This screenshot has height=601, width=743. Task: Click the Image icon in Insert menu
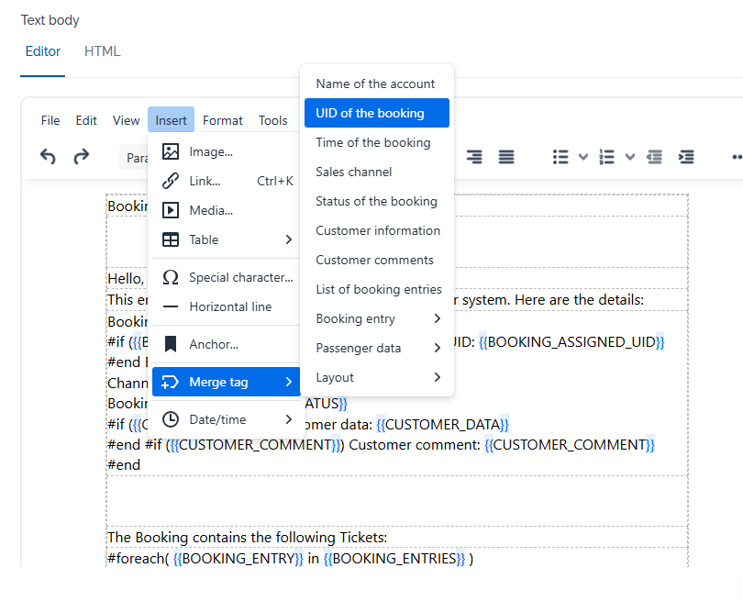tap(171, 151)
